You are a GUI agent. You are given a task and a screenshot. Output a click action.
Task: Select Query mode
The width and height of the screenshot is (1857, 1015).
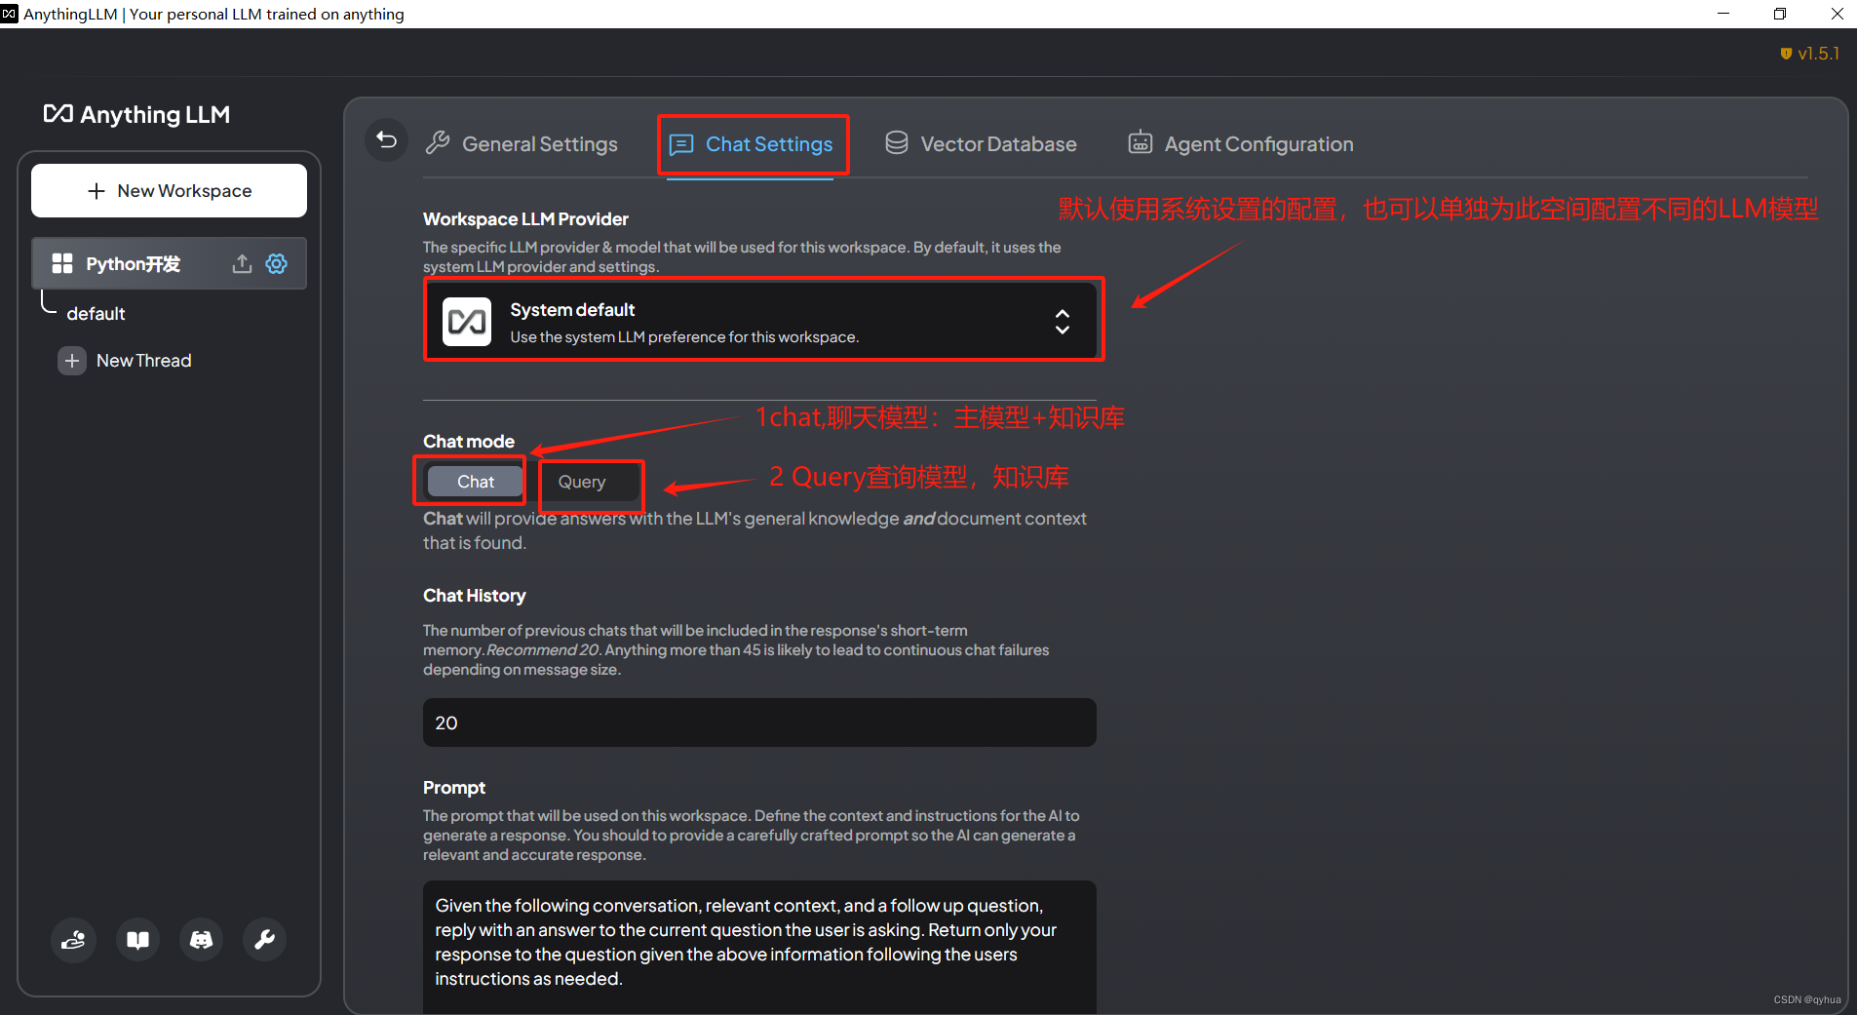[x=582, y=482]
